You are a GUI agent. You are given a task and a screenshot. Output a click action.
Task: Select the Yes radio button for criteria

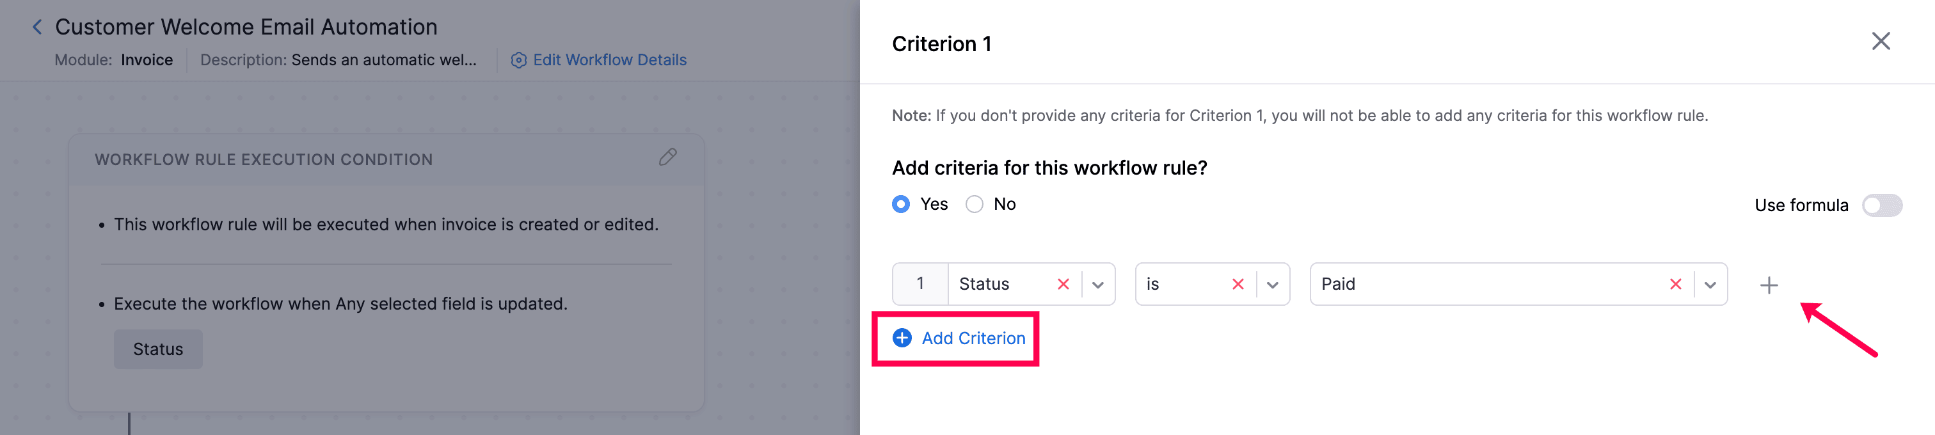(x=901, y=203)
